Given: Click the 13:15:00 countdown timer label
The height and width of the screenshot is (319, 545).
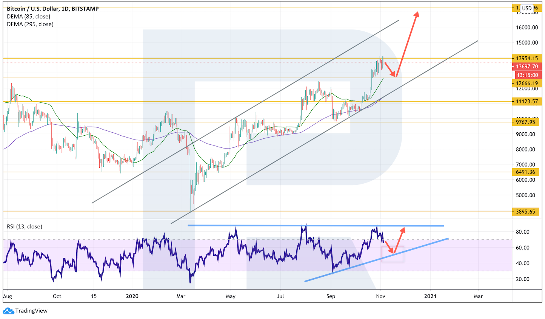Looking at the screenshot, I should pos(527,75).
